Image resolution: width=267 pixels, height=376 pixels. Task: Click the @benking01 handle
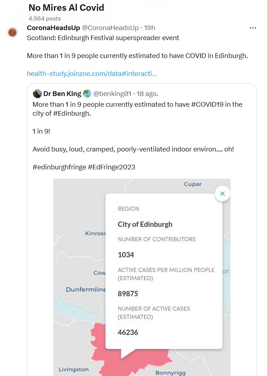112,94
